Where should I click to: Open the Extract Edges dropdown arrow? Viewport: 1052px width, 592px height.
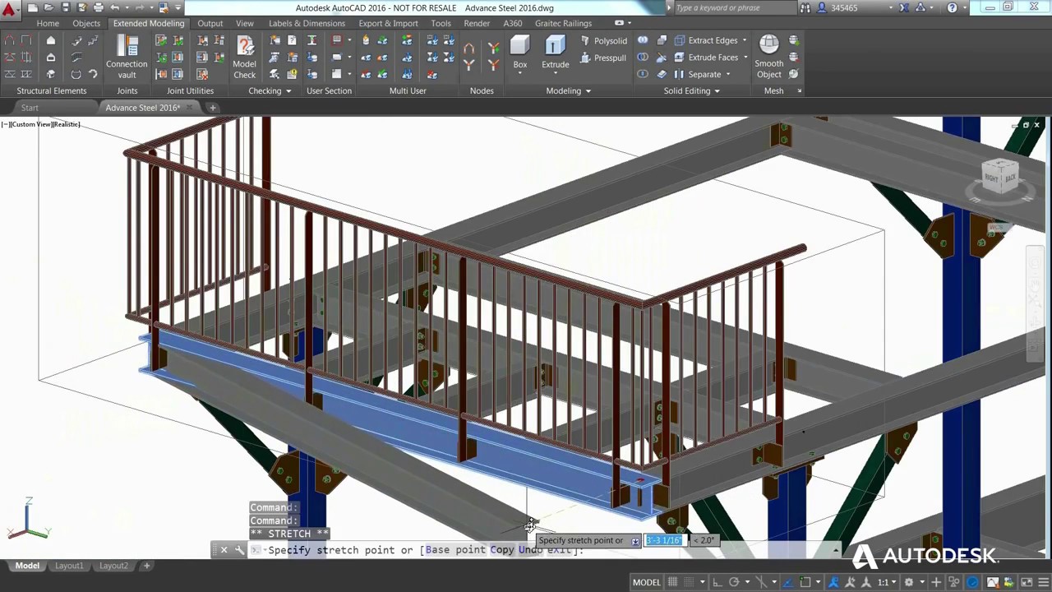tap(745, 40)
